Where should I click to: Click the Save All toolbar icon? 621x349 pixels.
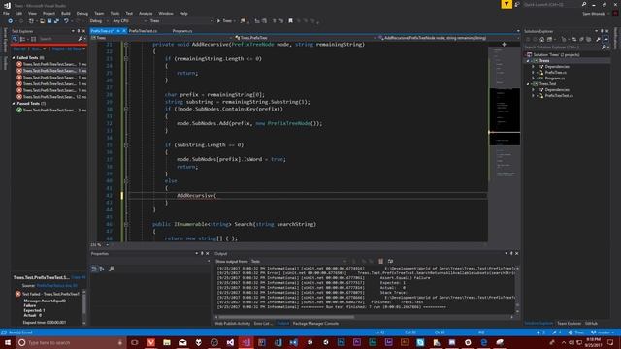click(56, 21)
